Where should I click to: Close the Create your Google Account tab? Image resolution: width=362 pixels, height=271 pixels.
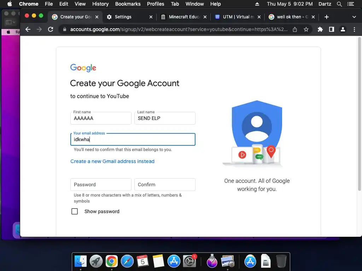(97, 17)
